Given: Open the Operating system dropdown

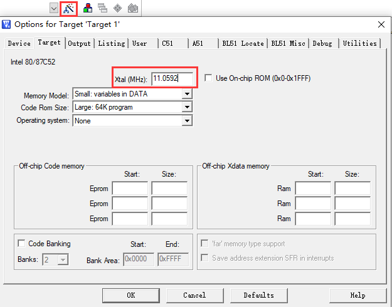Looking at the screenshot, I should pyautogui.click(x=186, y=121).
